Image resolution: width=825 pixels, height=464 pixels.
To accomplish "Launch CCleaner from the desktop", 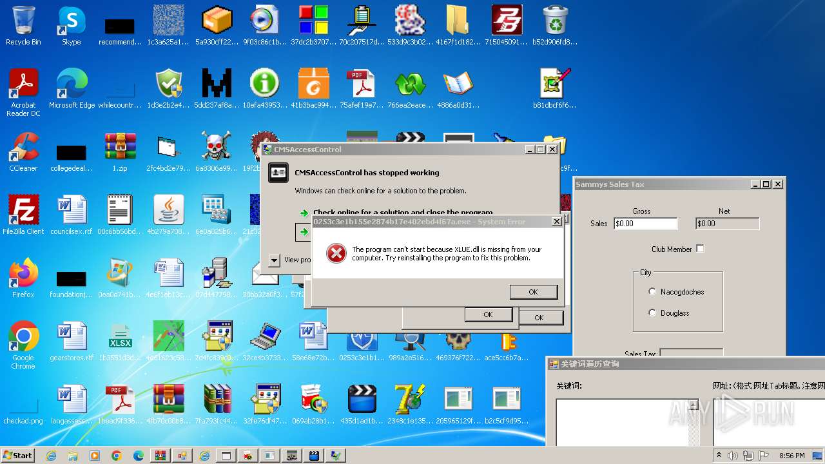I will [23, 152].
